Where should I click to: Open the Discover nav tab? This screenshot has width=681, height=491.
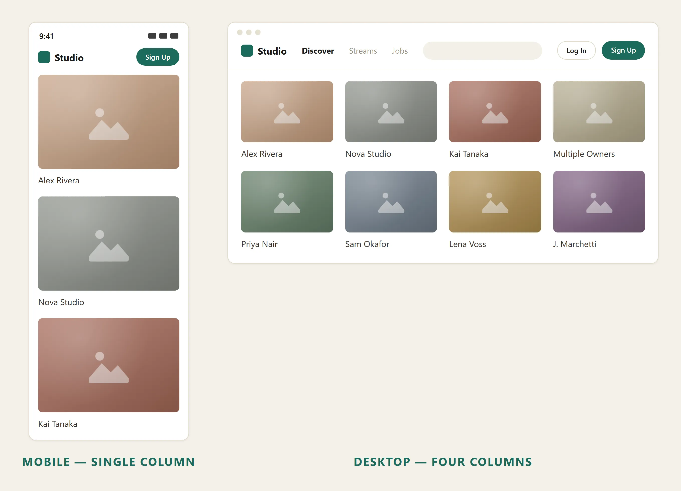(318, 51)
